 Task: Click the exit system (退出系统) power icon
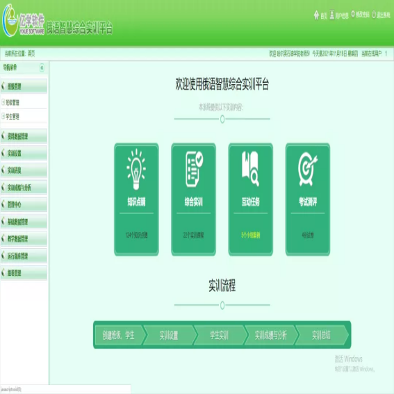(x=374, y=15)
